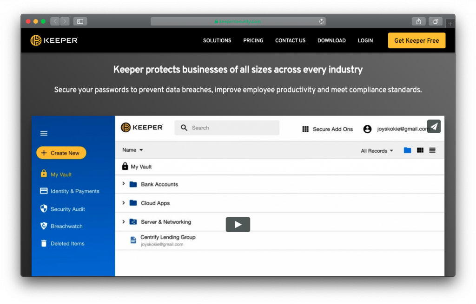Screen dimensions: 476x304
Task: Reload the page with the refresh icon
Action: pyautogui.click(x=321, y=21)
